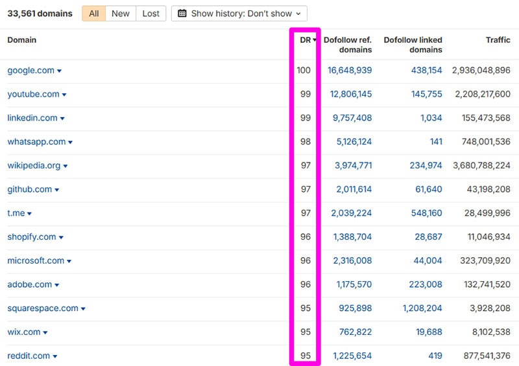
Task: Expand the dropdown arrow next to whatsapp.com
Action: (x=70, y=143)
